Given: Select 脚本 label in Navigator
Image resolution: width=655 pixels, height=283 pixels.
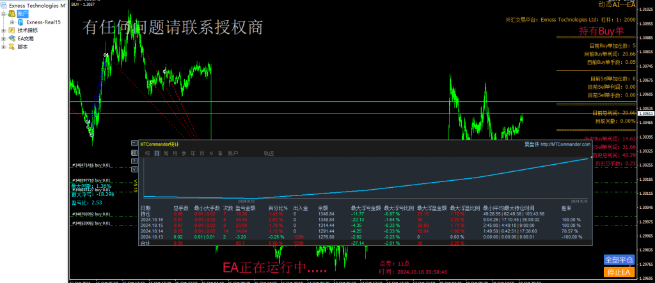Looking at the screenshot, I should pyautogui.click(x=22, y=47).
